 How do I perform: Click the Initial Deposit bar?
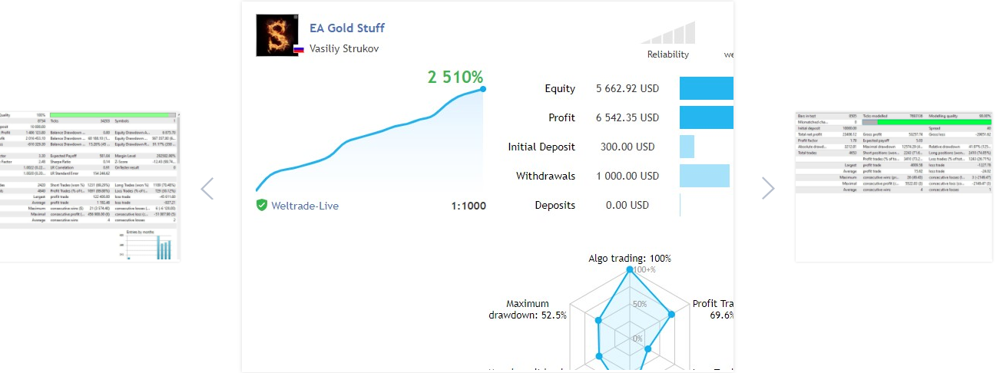[x=687, y=147]
